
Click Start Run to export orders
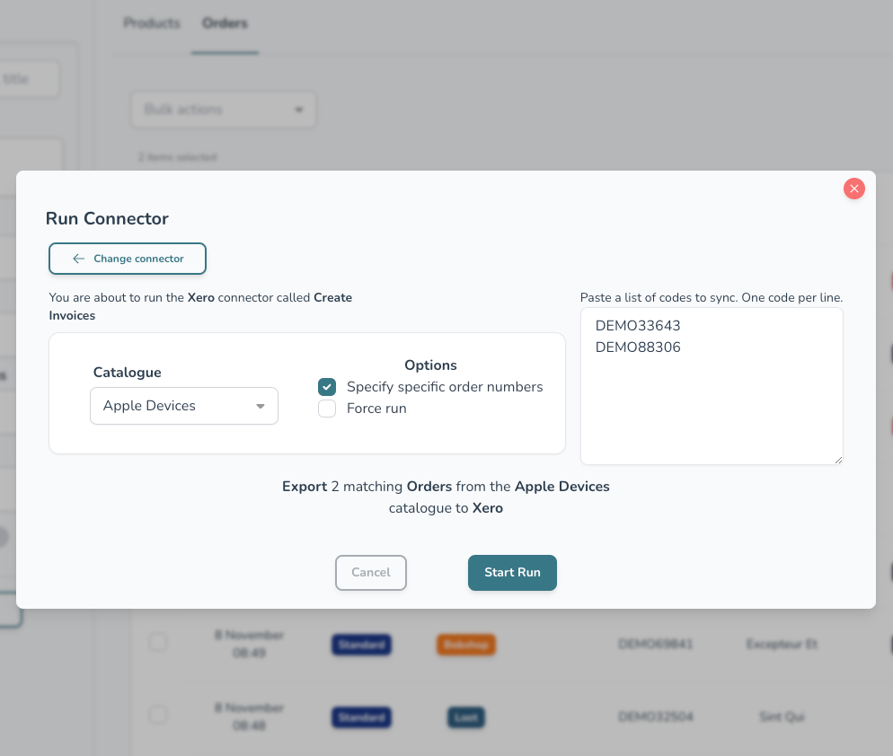(512, 573)
